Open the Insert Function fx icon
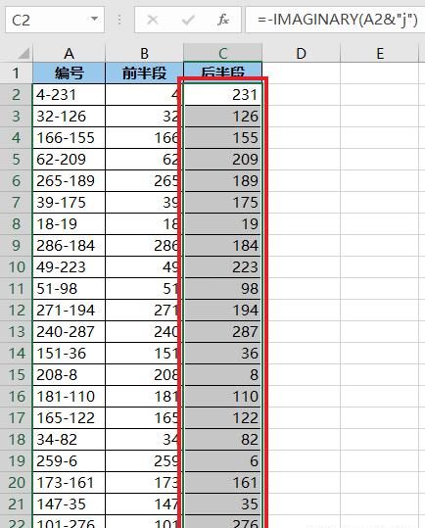The width and height of the screenshot is (425, 528). [223, 20]
